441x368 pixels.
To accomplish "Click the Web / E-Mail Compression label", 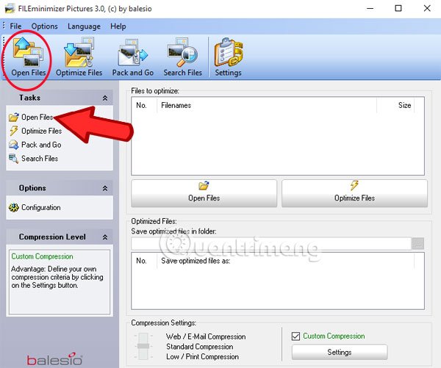I will [206, 336].
